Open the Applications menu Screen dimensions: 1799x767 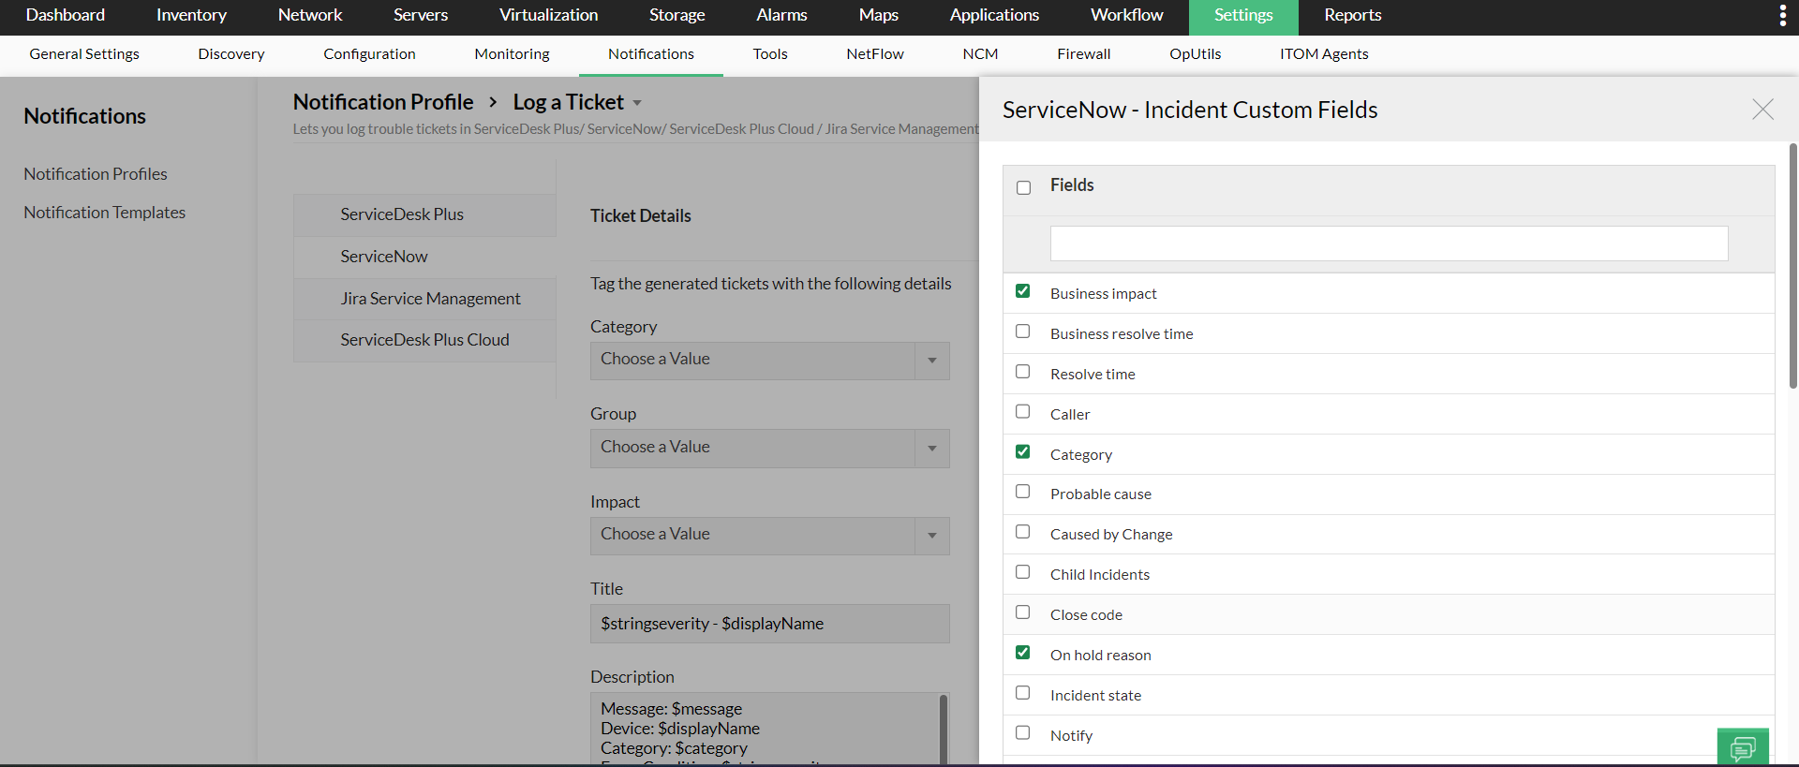pyautogui.click(x=994, y=15)
